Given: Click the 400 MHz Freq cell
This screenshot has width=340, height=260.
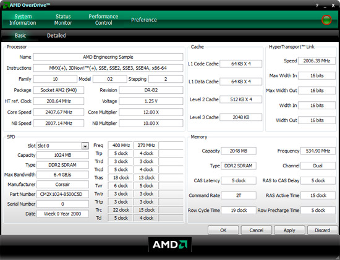Looking at the screenshot, I should click(x=121, y=145).
